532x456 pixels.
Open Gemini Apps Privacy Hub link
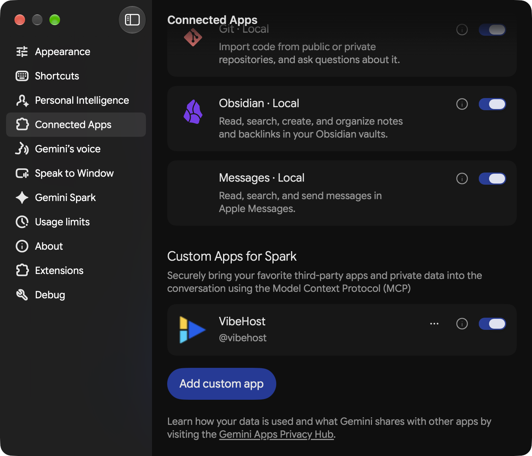(276, 434)
